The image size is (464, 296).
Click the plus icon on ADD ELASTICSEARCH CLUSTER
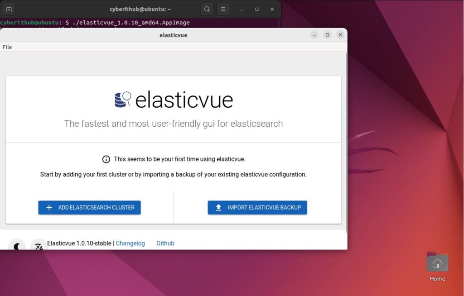49,207
